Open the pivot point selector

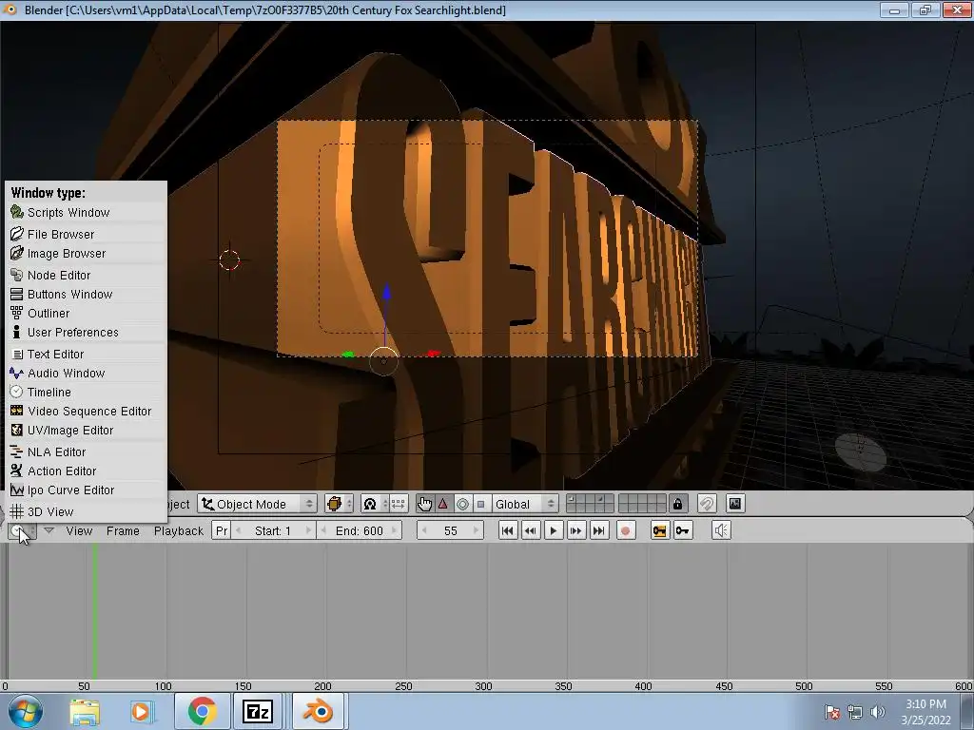point(375,504)
